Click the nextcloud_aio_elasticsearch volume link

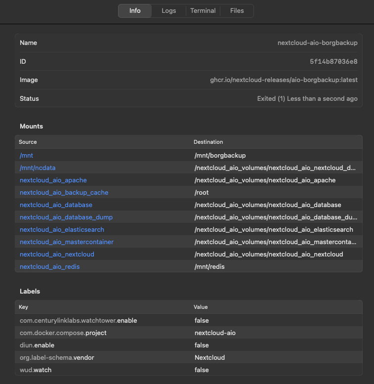point(62,230)
